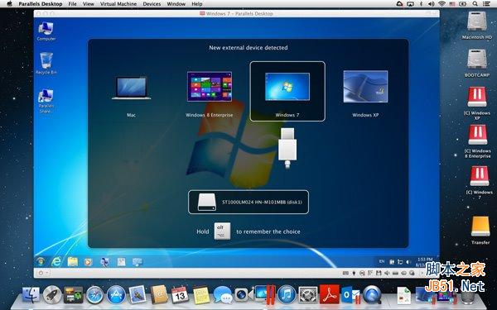
Task: Open the File menu
Action: 73,4
